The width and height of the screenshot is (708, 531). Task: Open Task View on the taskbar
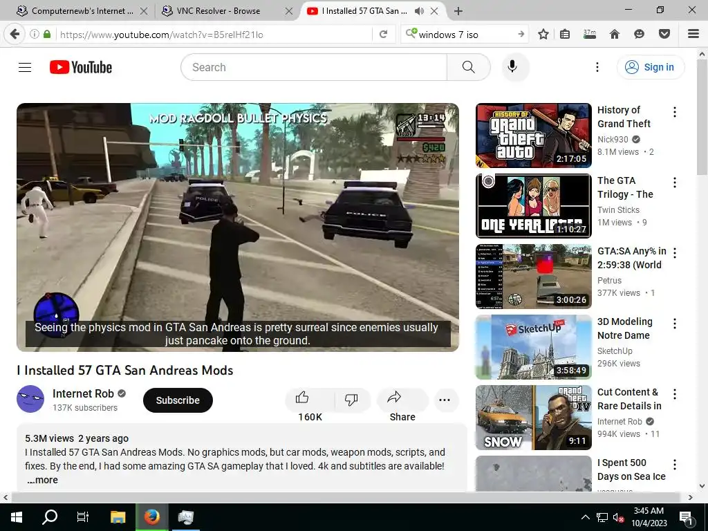coord(83,517)
